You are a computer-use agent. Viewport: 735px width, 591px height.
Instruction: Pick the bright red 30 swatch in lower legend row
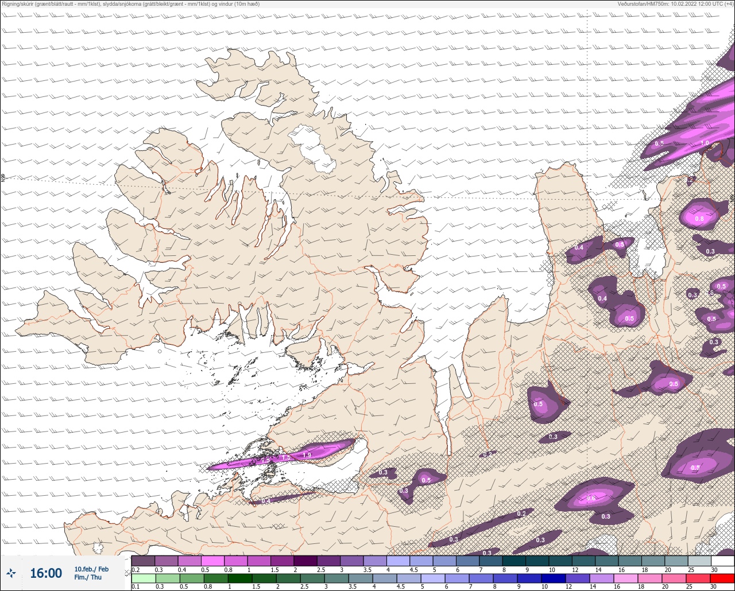click(722, 578)
